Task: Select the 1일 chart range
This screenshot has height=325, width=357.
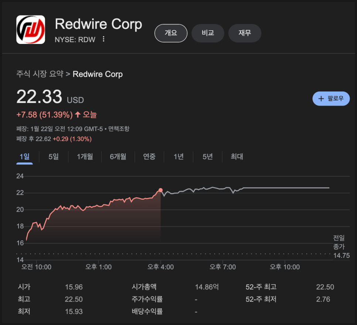Action: coord(25,157)
